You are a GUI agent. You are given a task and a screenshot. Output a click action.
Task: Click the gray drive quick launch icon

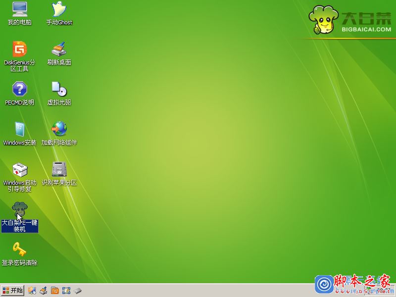click(78, 291)
